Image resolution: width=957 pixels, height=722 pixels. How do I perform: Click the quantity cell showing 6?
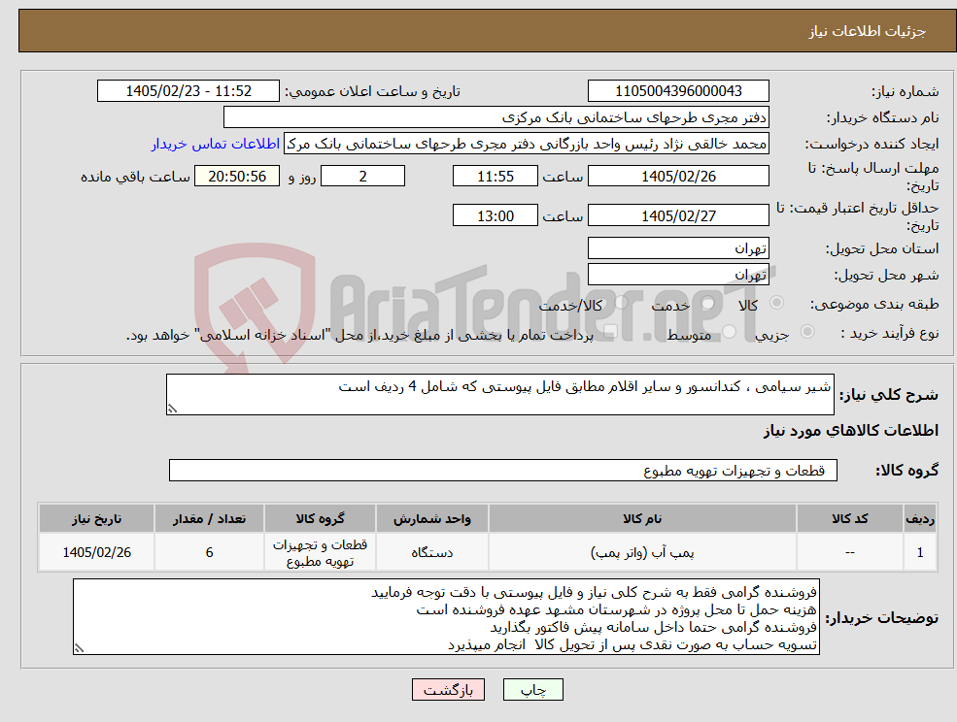[209, 552]
